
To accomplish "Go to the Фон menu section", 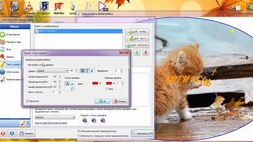I will [9, 49].
